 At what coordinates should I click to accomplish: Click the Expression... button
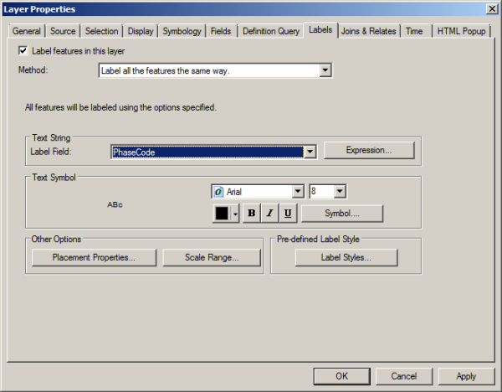[369, 151]
